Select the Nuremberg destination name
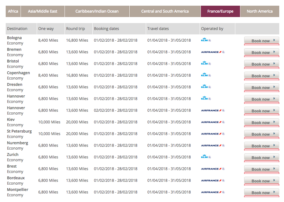This screenshot has width=284, height=202. (17, 143)
